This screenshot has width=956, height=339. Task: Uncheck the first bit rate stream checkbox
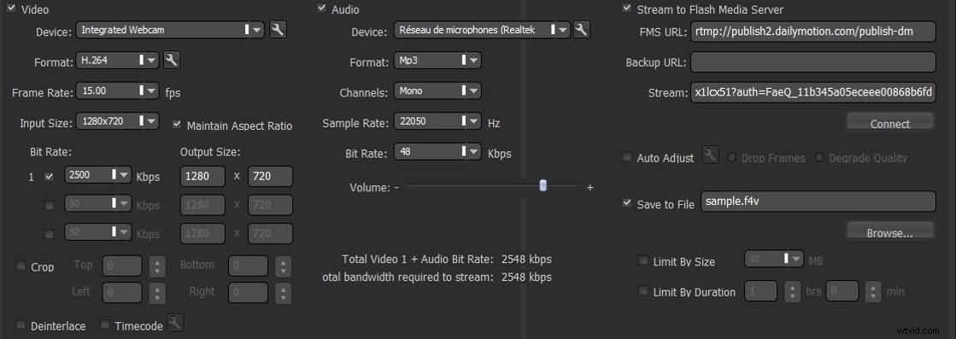coord(50,177)
